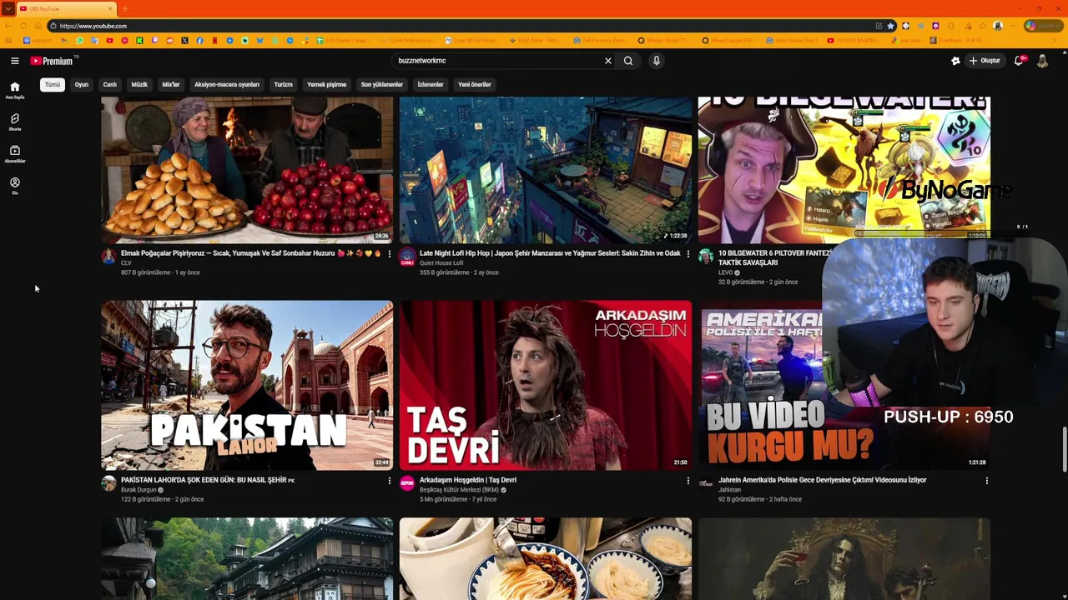Select the Mix'ler filter chip
The height and width of the screenshot is (600, 1068).
[171, 84]
